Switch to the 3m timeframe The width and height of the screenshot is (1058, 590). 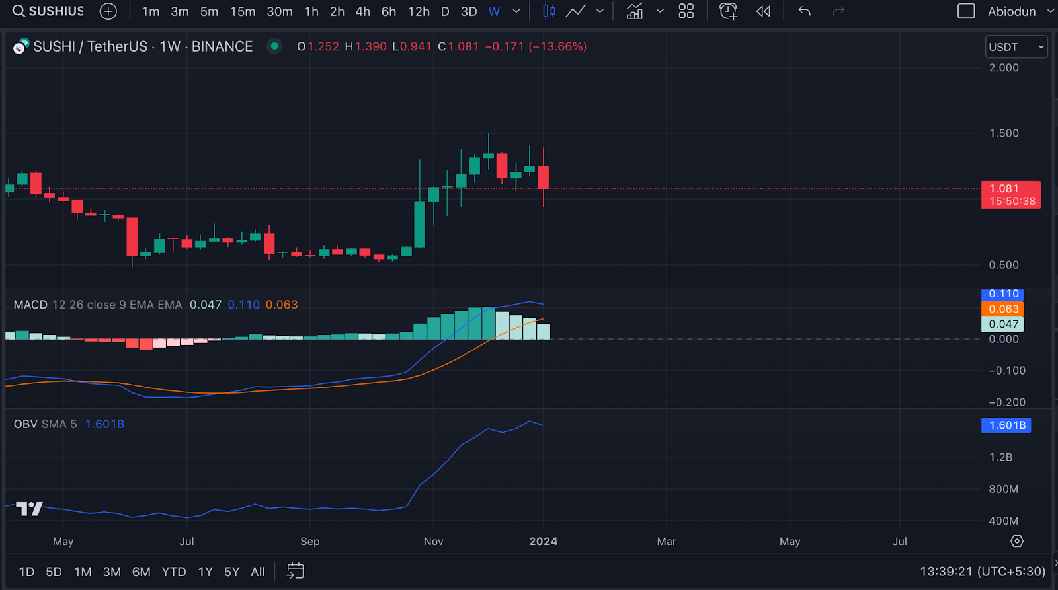click(x=180, y=11)
